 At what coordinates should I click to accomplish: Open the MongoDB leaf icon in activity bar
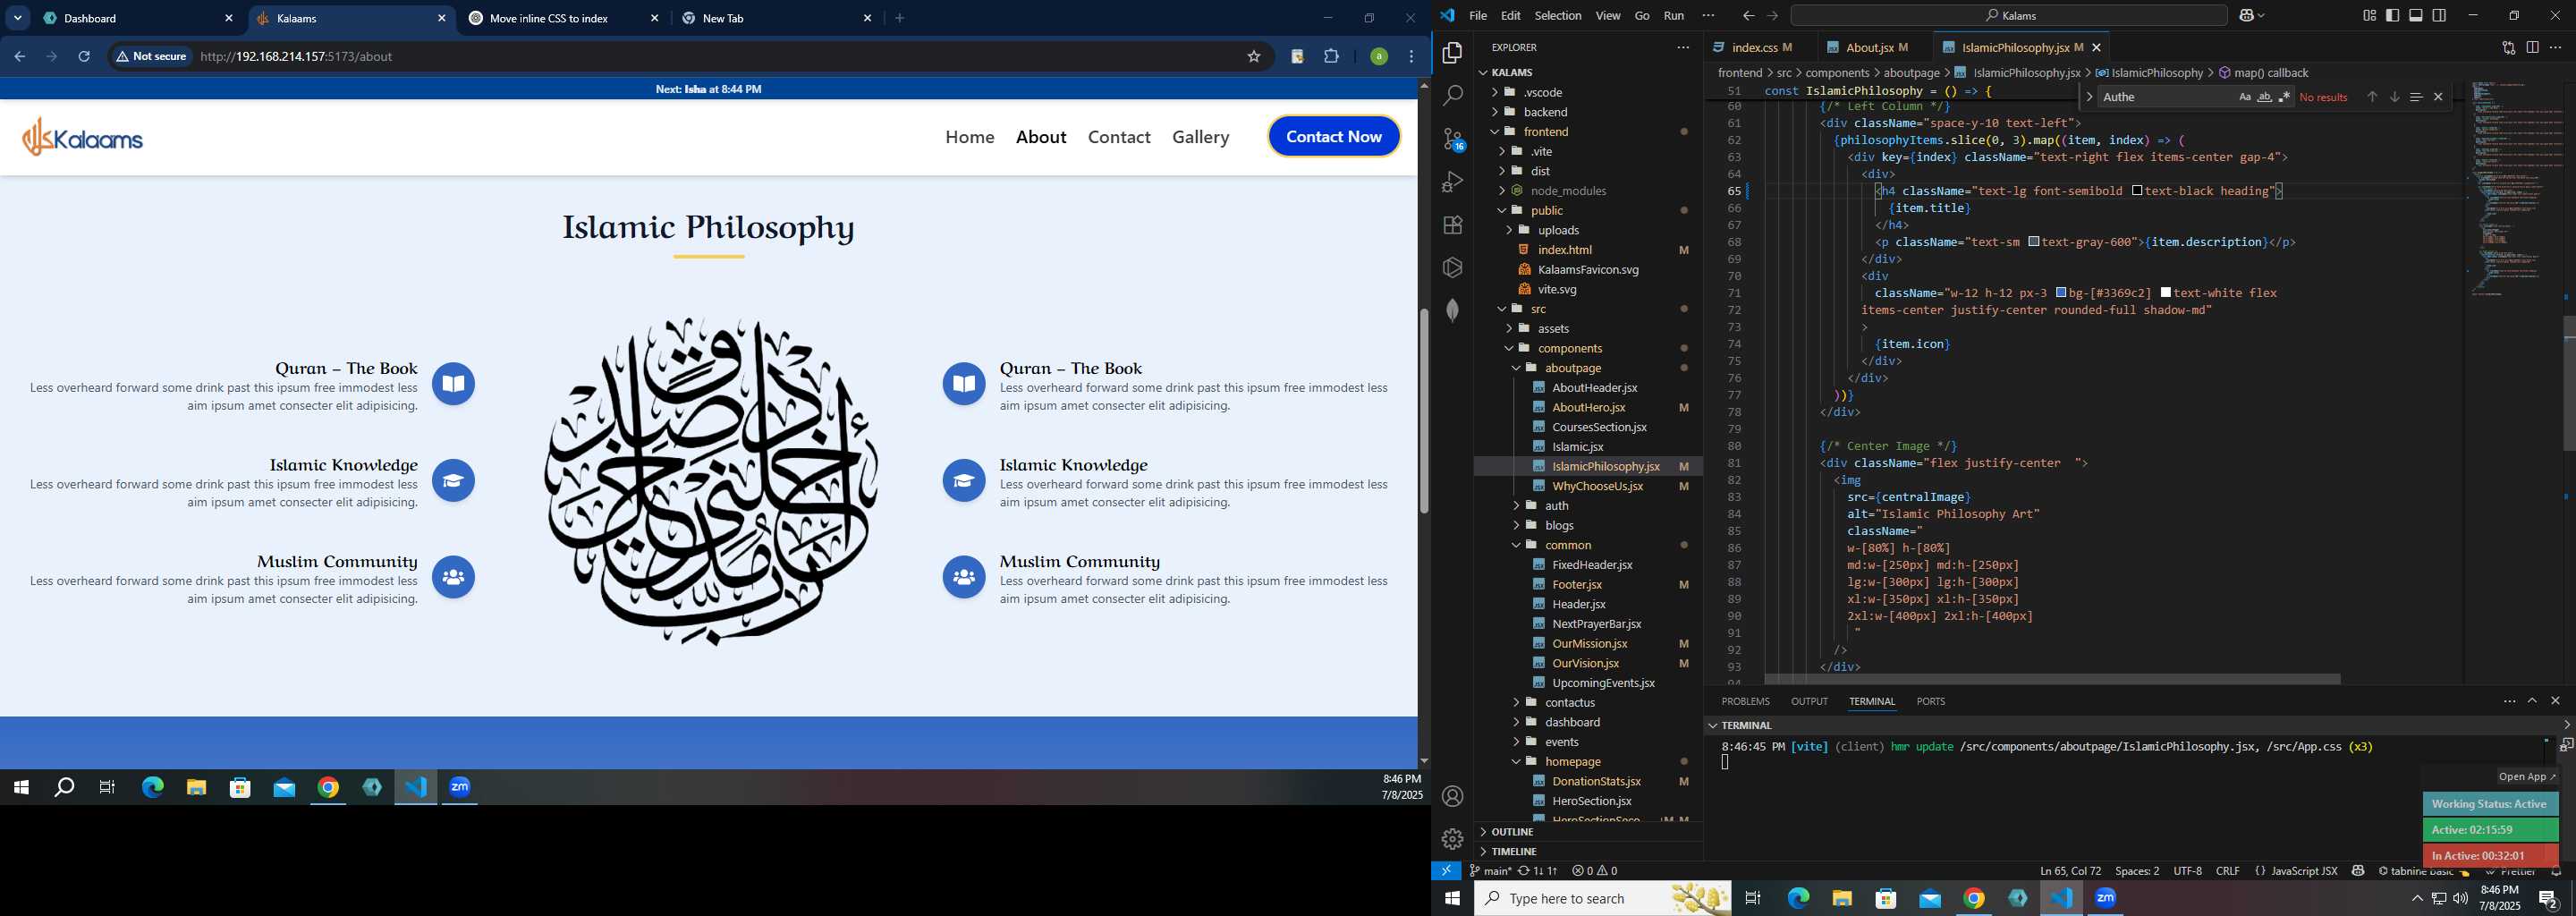tap(1452, 310)
